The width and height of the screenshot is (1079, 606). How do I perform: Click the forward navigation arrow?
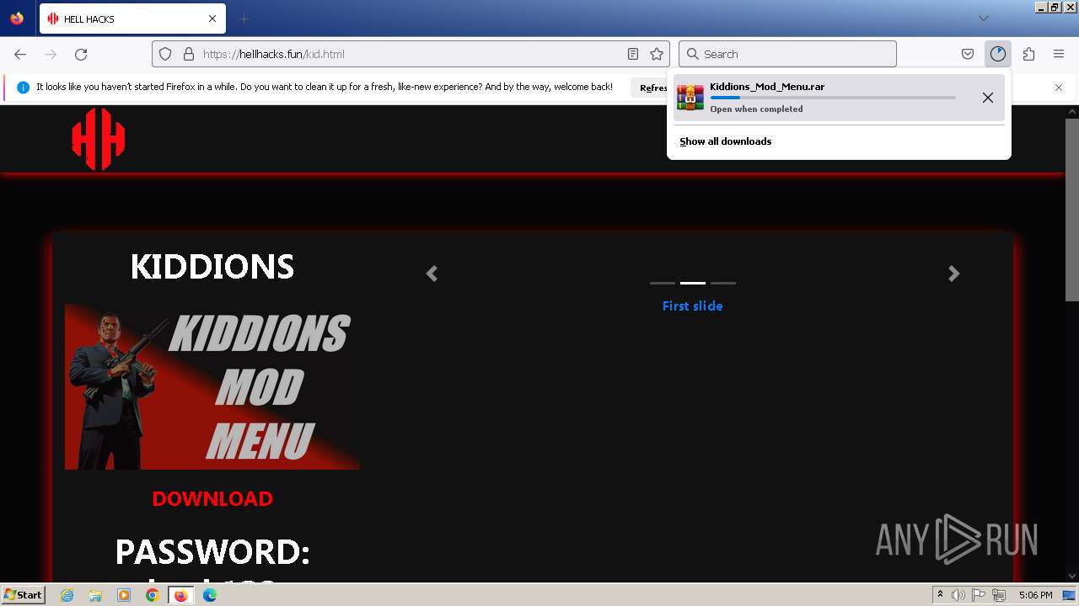click(51, 54)
